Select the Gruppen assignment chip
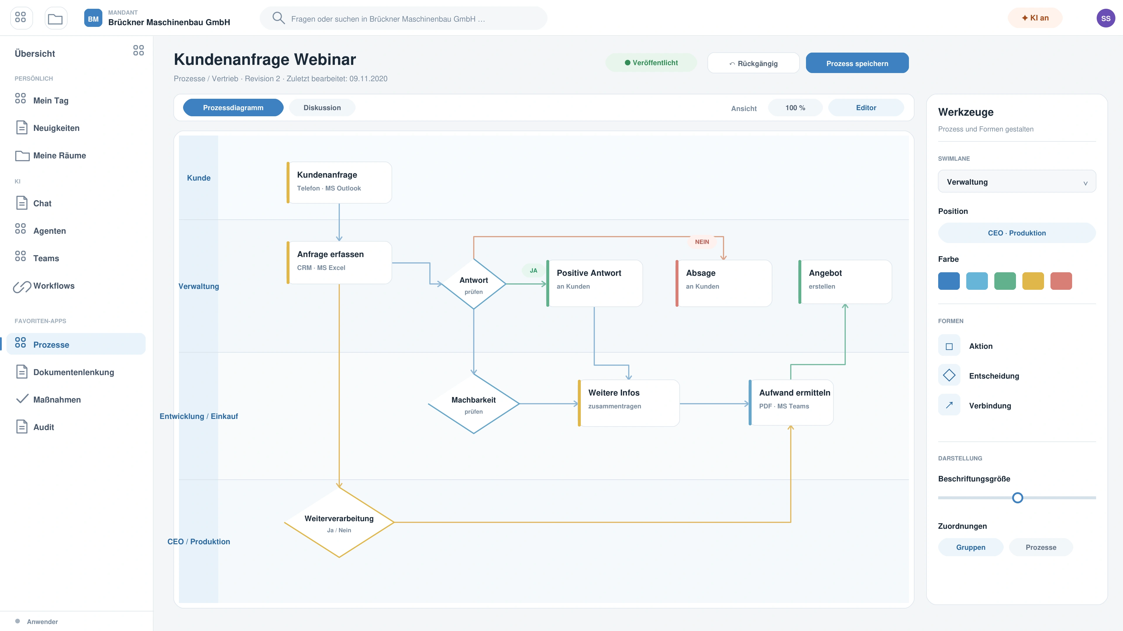Image resolution: width=1123 pixels, height=631 pixels. (970, 547)
